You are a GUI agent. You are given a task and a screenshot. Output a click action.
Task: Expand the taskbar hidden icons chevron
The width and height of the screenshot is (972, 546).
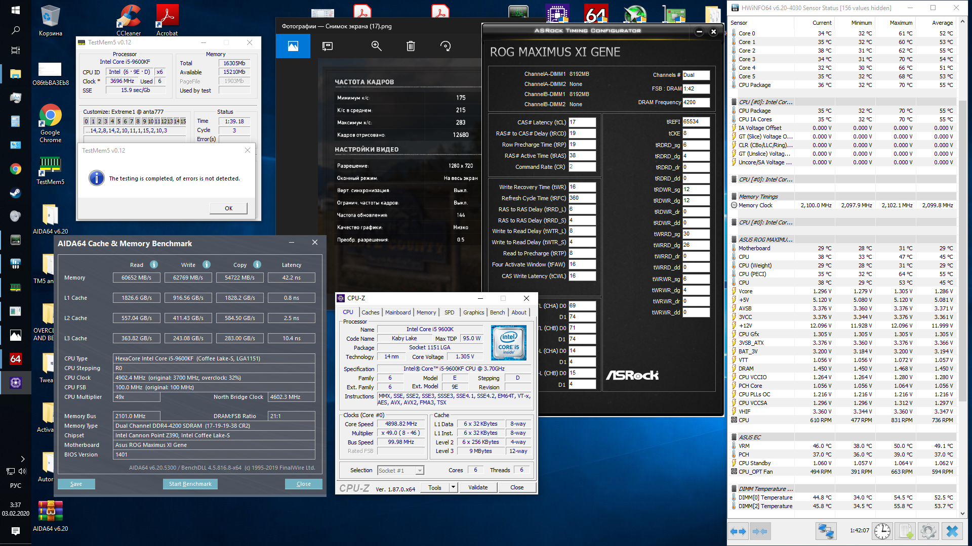pos(22,459)
